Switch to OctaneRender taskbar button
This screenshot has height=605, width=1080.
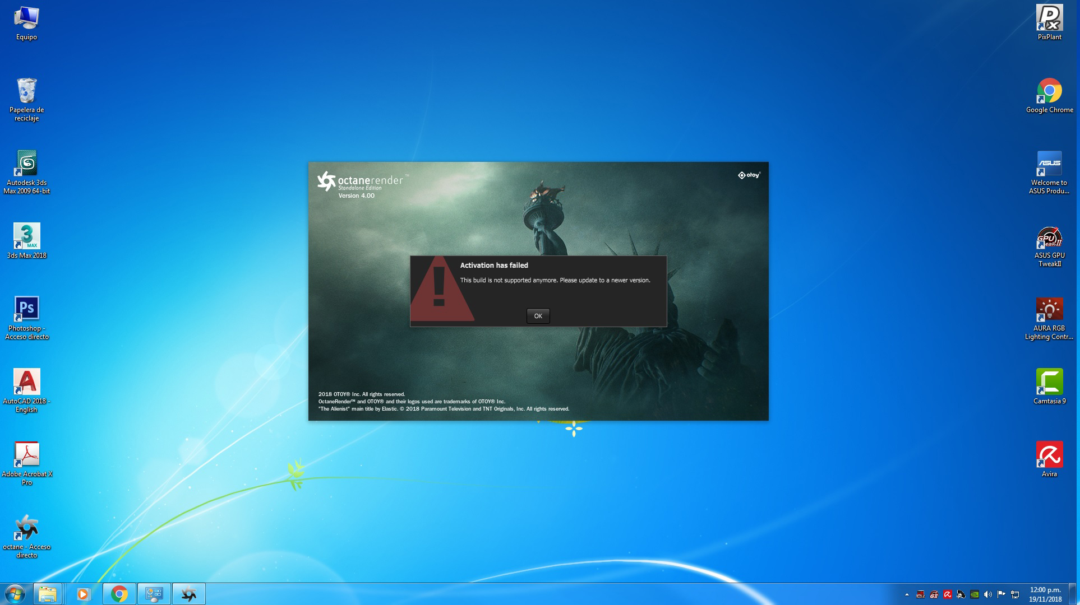[x=189, y=594]
